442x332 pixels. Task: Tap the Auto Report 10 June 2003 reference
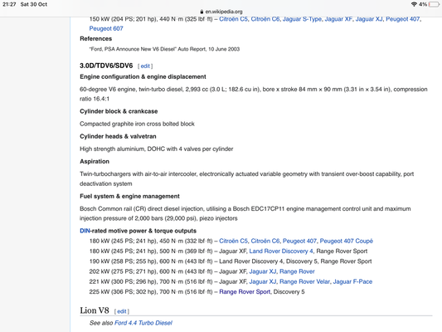coord(164,49)
